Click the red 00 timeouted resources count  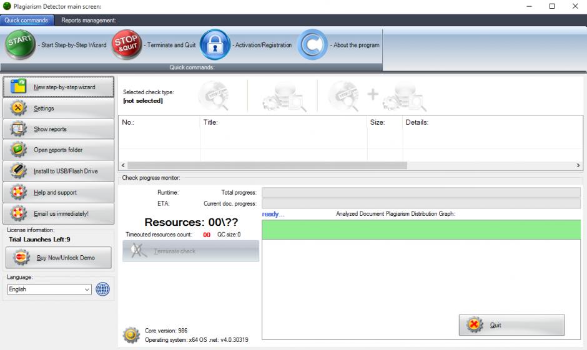[207, 235]
